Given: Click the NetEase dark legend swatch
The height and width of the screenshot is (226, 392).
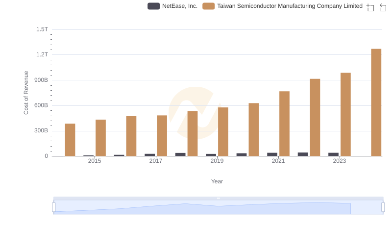Looking at the screenshot, I should (153, 6).
